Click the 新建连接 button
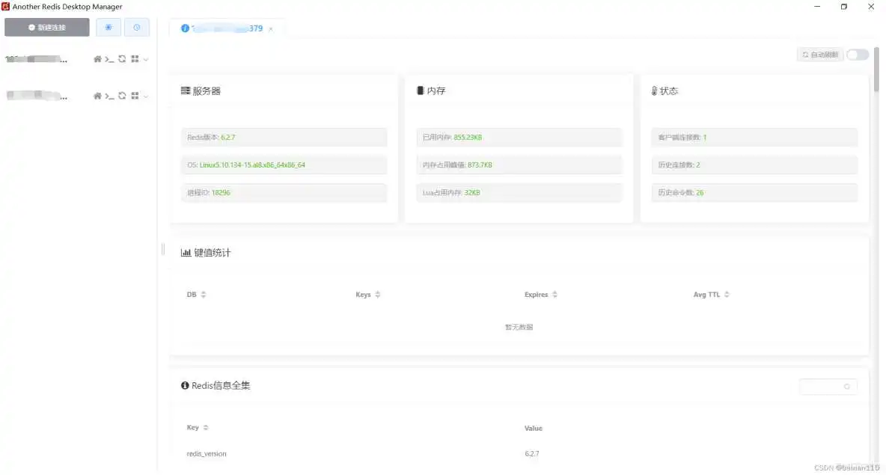Screen dimensions: 886x475 click(48, 27)
